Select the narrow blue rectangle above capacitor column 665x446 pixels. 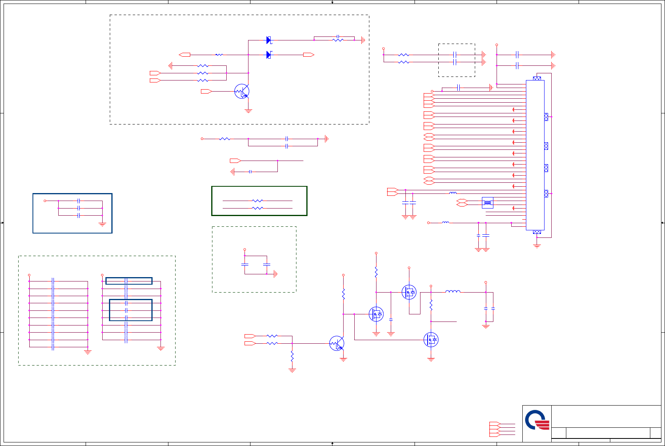(129, 281)
